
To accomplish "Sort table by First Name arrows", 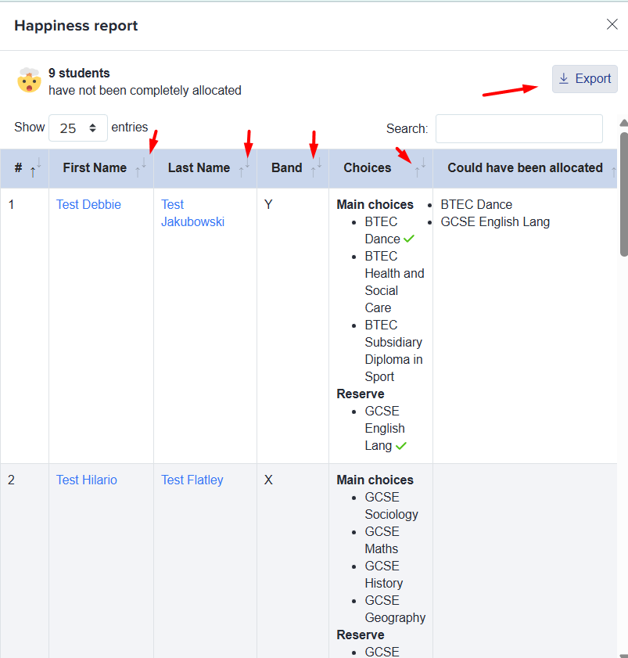I will pyautogui.click(x=141, y=168).
